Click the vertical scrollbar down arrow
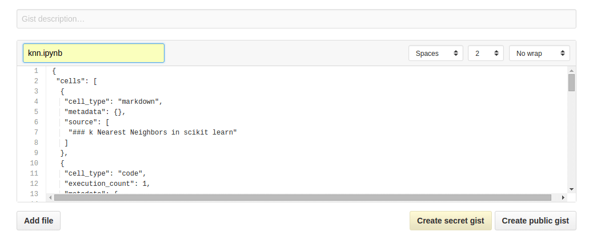Screen dimensions: 597x252 [x=571, y=189]
